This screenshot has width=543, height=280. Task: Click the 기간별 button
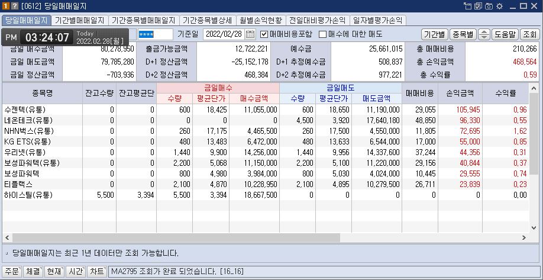pyautogui.click(x=435, y=34)
